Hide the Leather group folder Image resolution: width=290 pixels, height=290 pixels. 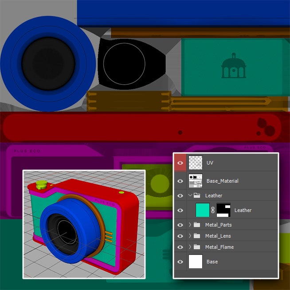tap(180, 196)
